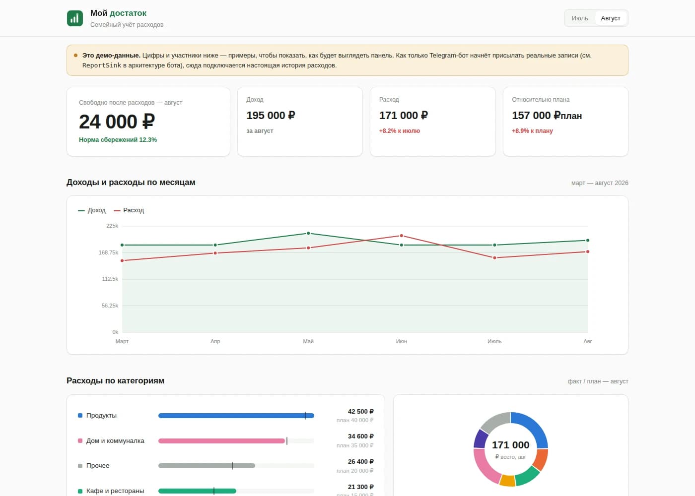Click the pink Дом и коммуналка square

coord(80,441)
